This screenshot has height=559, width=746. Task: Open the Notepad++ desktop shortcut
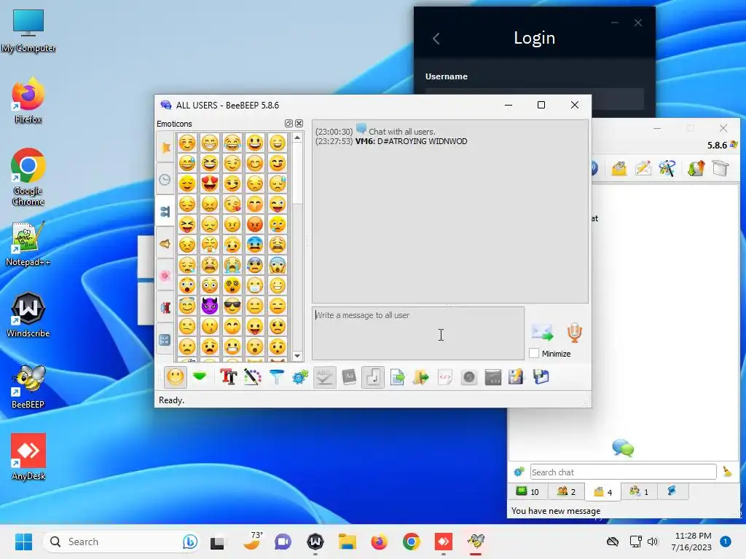pyautogui.click(x=28, y=243)
